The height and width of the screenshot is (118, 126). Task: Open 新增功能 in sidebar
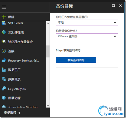click(x=14, y=98)
